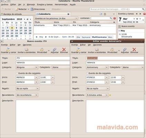This screenshot has width=146, height=138.
Task: Click Descripción text area in ITV window
Action: coord(43,116)
